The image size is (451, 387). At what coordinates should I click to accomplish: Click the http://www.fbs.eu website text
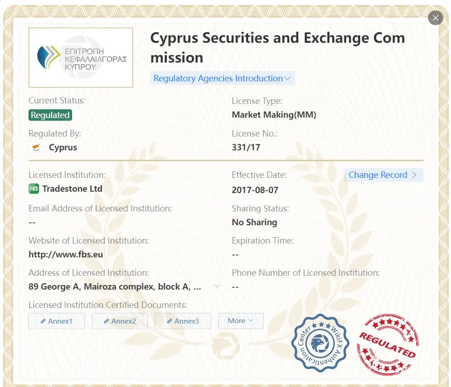(x=66, y=254)
